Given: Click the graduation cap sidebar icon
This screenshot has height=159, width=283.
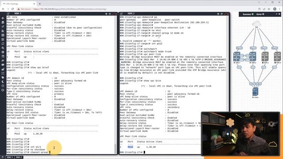Looking at the screenshot, I should [3, 61].
